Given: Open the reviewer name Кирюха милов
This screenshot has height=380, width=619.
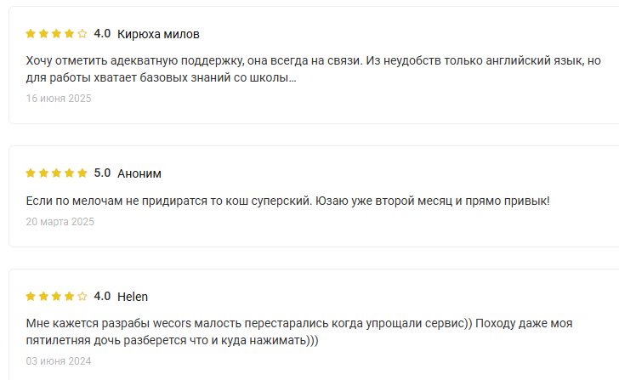Looking at the screenshot, I should [158, 34].
